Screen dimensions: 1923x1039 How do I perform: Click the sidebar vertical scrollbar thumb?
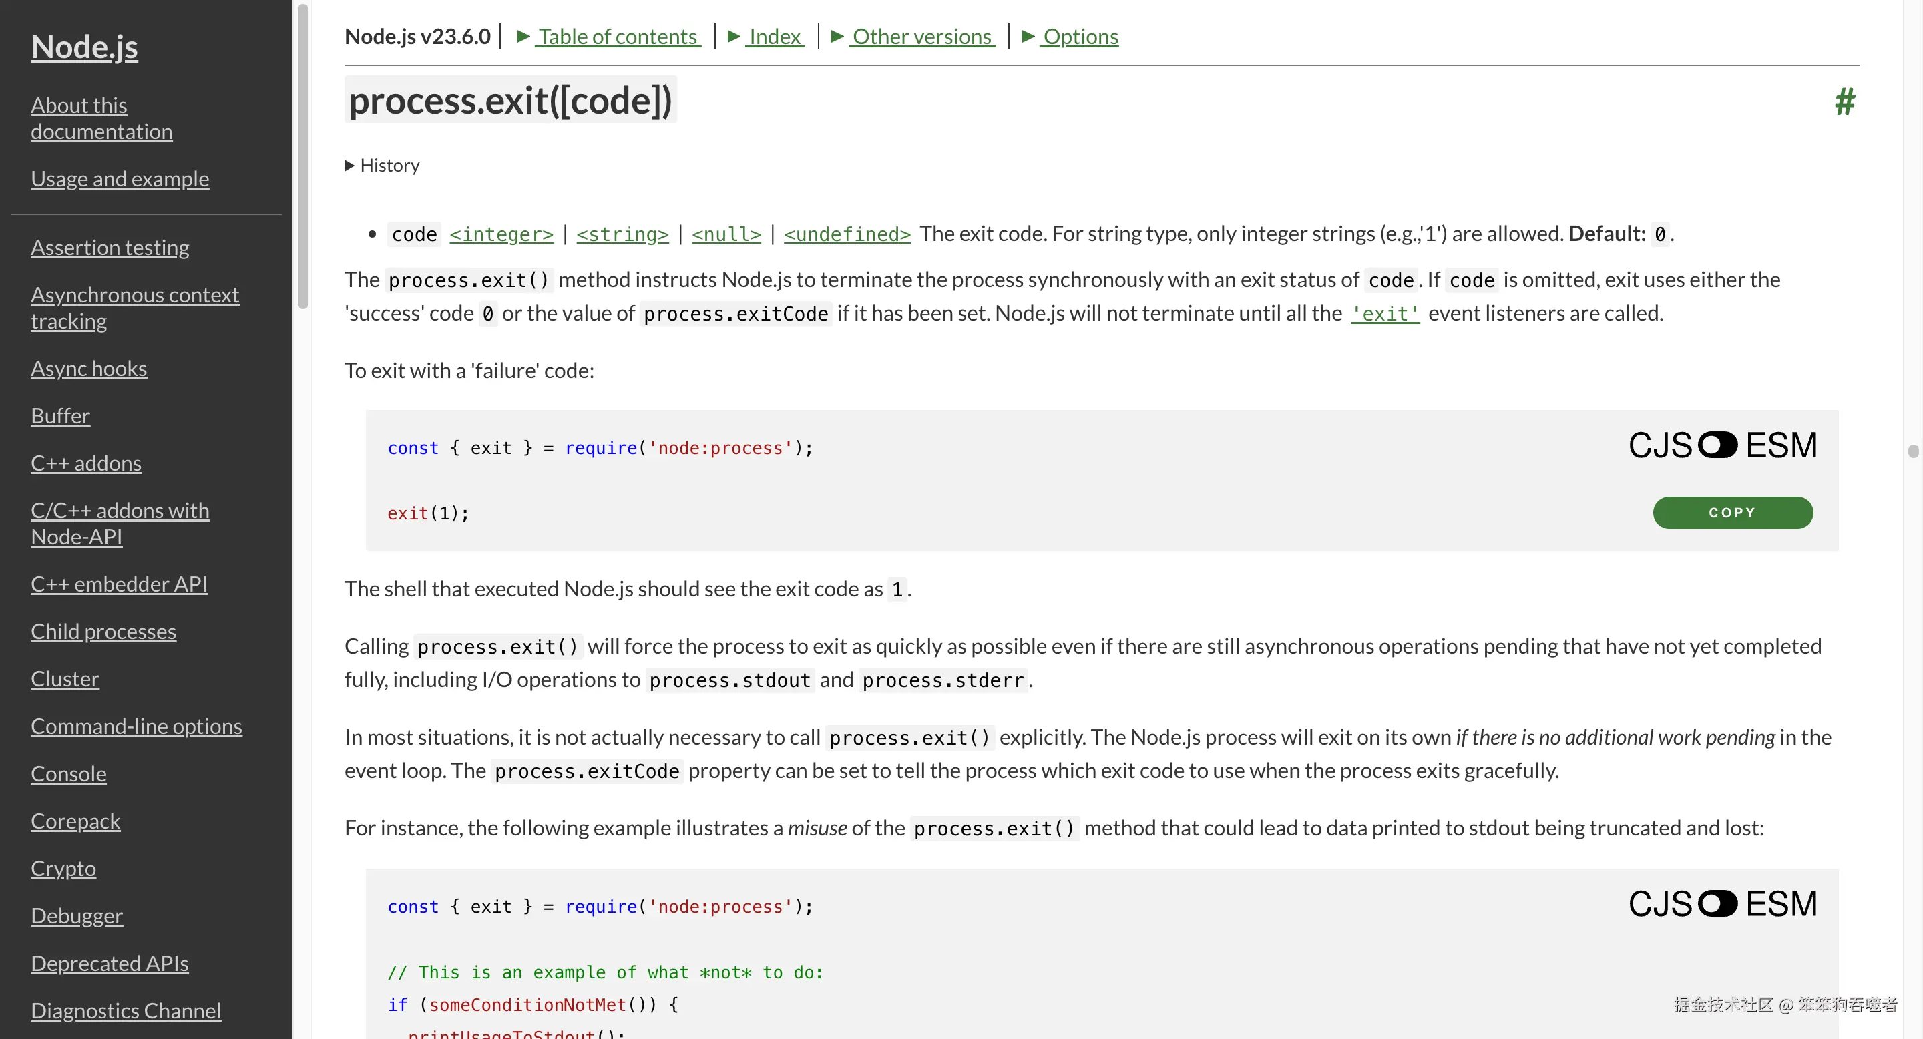(x=302, y=157)
